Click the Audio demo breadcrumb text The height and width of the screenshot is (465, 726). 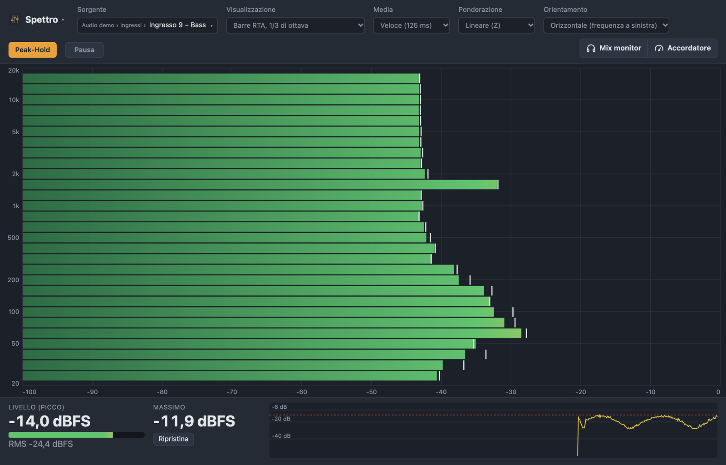coord(98,25)
